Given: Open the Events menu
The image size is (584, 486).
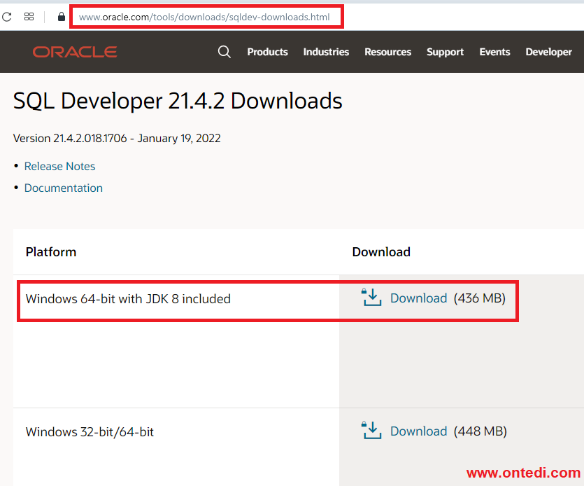Looking at the screenshot, I should coord(494,52).
